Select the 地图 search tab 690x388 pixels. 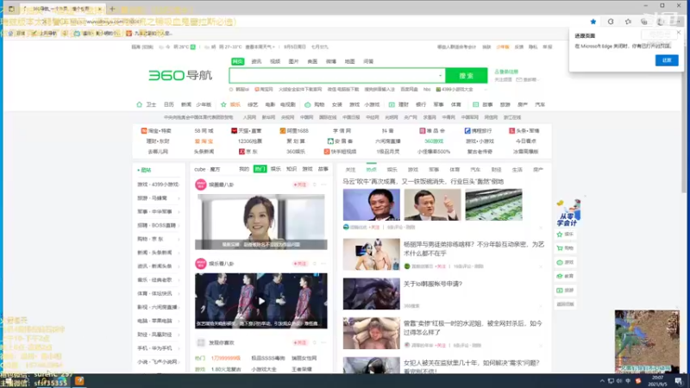pyautogui.click(x=350, y=61)
